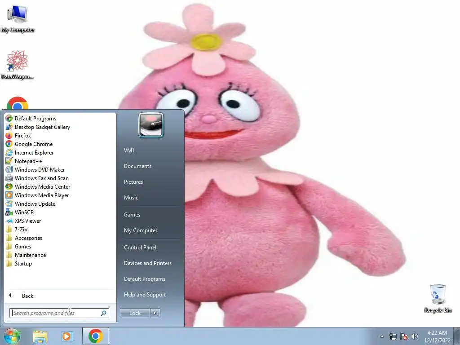Launch Desktop Gadget Gallery icon
This screenshot has width=460, height=345.
(x=9, y=127)
